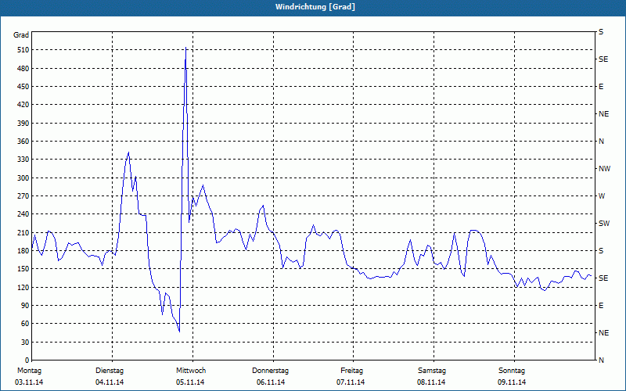626x391 pixels.
Task: Click the 'NW' compass label
Action: point(604,169)
